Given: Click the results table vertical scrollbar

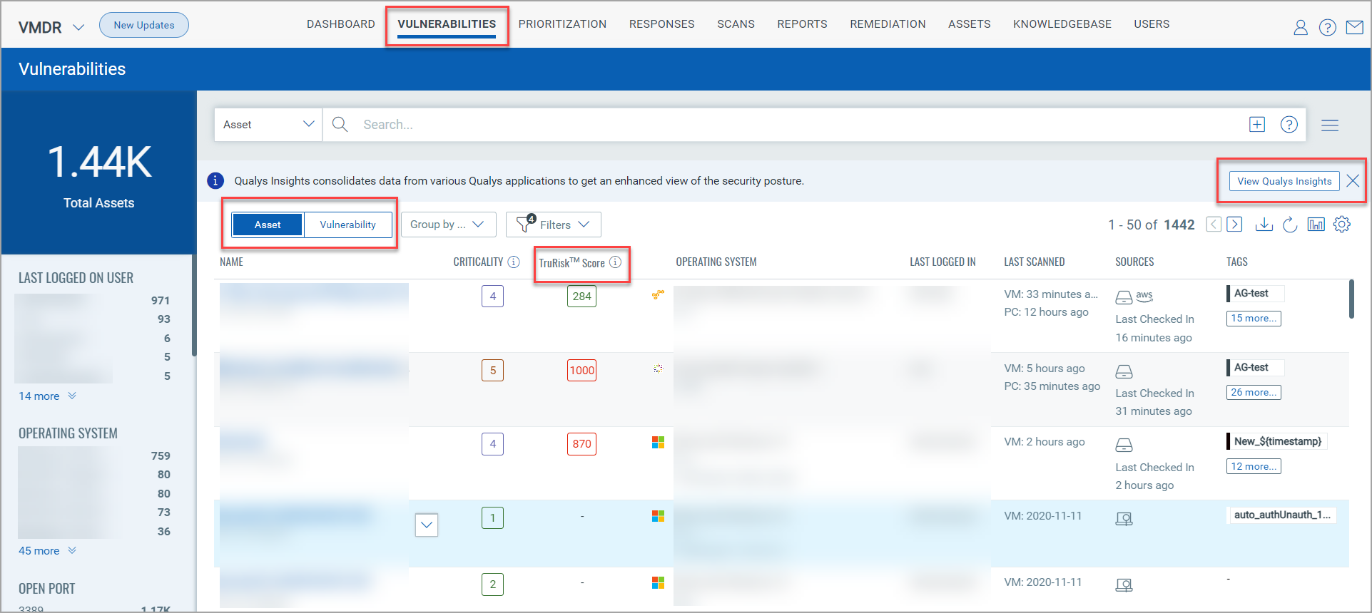Looking at the screenshot, I should point(1351,299).
